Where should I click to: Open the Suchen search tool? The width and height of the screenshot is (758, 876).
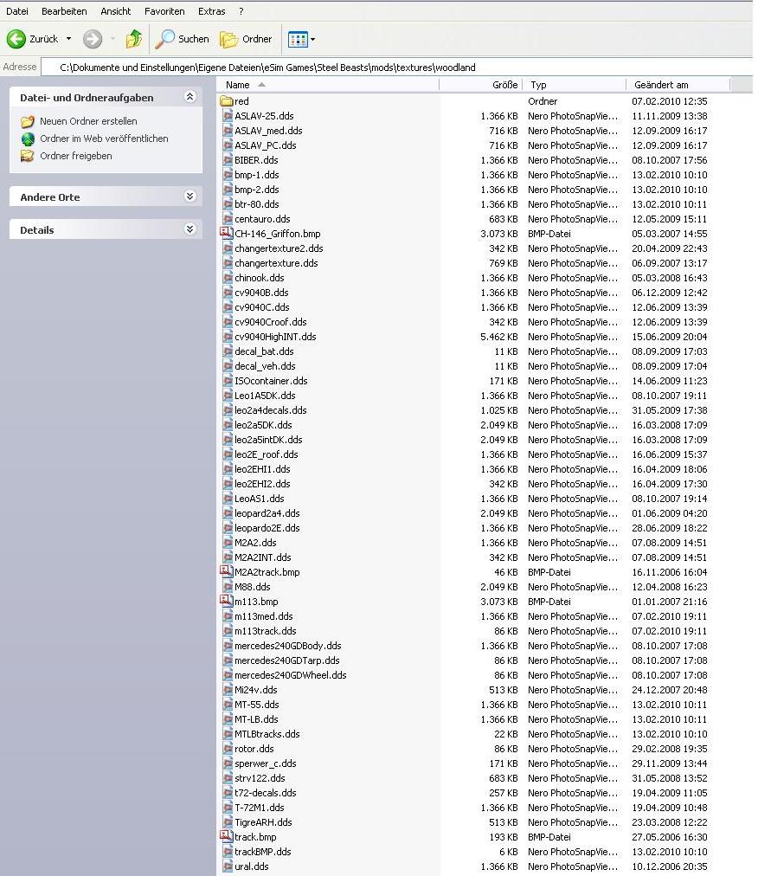183,39
